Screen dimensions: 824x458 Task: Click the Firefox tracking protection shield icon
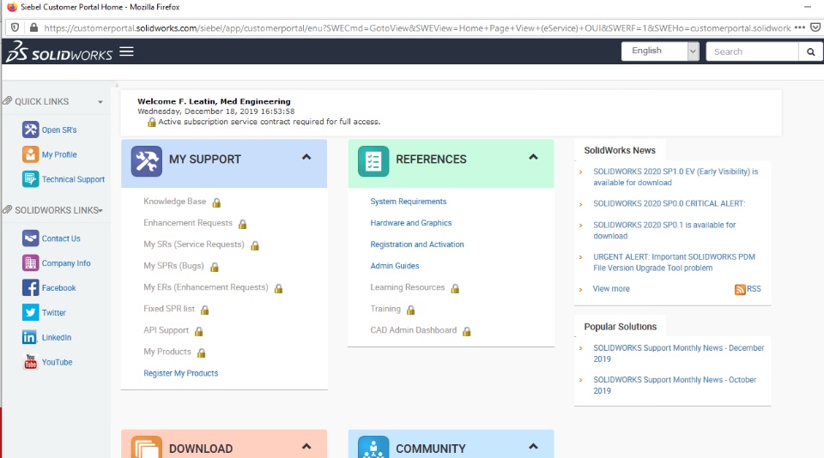(15, 27)
